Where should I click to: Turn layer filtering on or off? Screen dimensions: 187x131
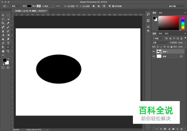pyautogui.click(x=185, y=38)
